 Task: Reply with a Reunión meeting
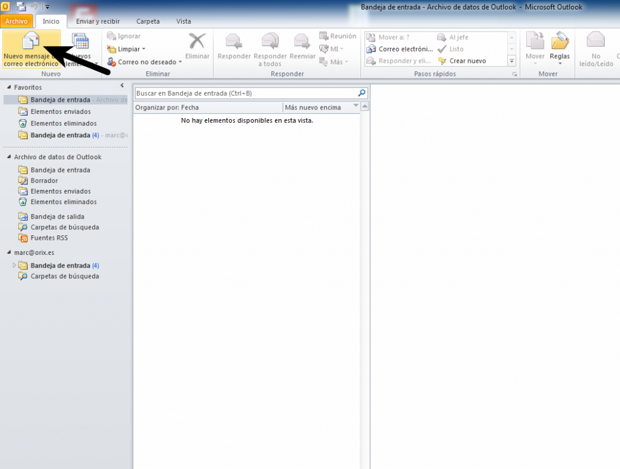(338, 36)
